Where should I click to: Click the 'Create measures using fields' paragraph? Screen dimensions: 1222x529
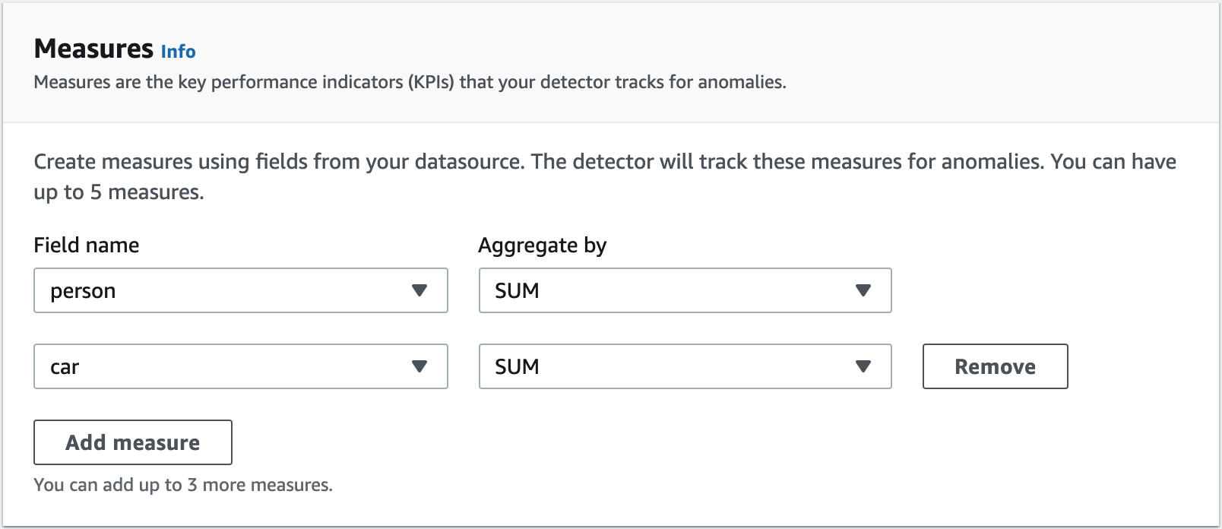point(604,176)
